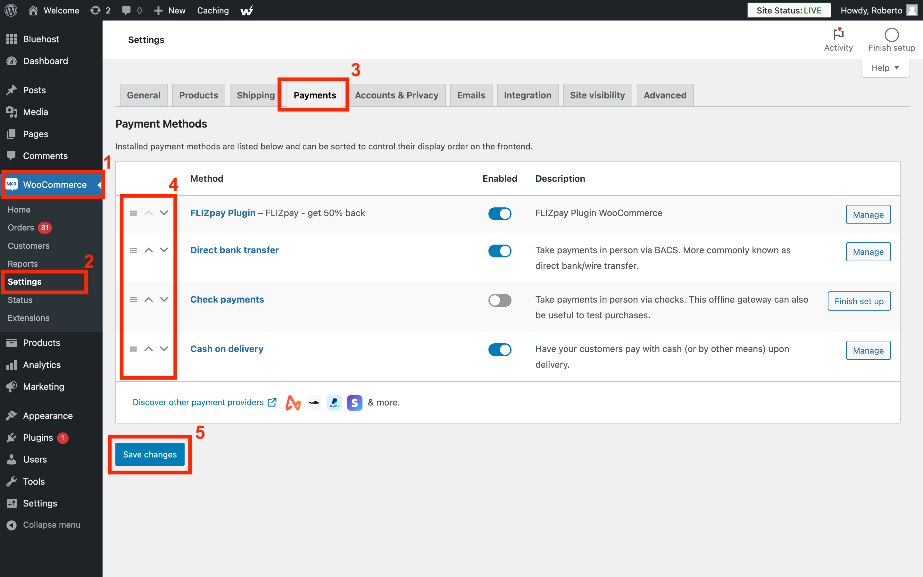Open the updates icon showing 2
This screenshot has width=923, height=577.
[x=96, y=10]
